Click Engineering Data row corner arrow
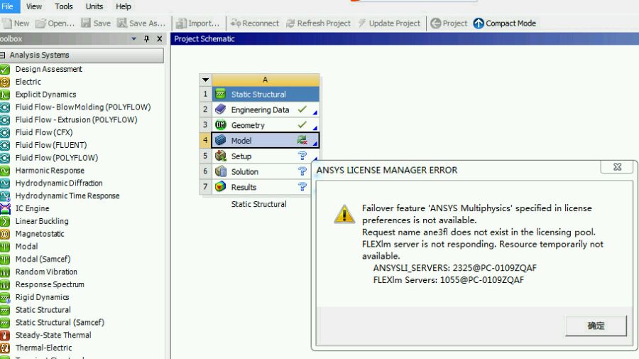The height and width of the screenshot is (359, 639). point(315,112)
